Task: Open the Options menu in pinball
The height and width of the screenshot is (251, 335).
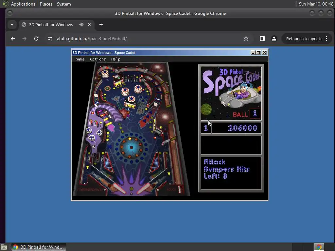Action: (98, 59)
